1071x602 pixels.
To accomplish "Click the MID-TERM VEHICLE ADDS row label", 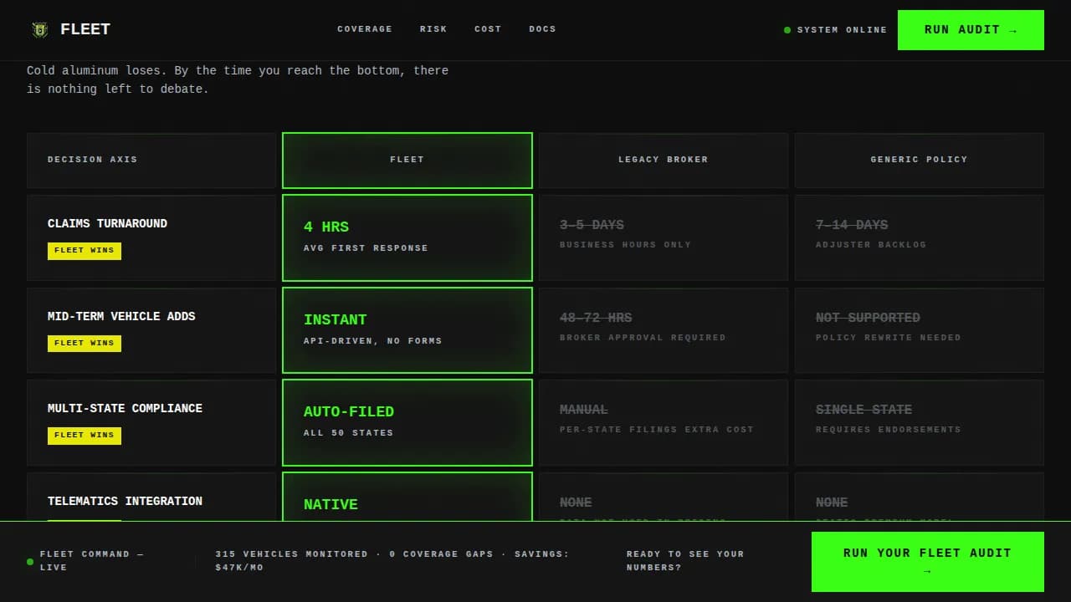I will click(121, 316).
